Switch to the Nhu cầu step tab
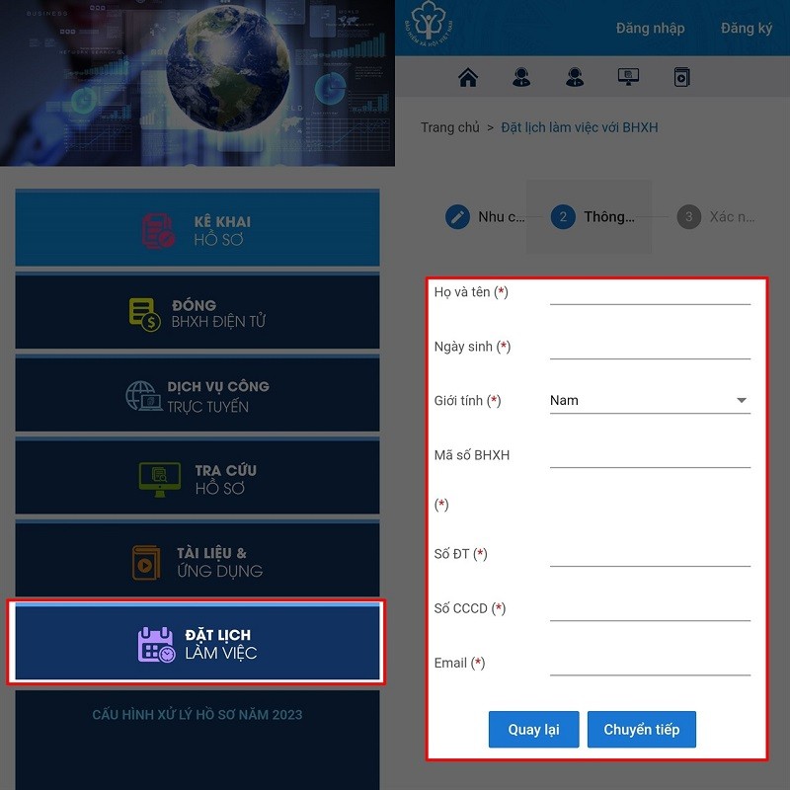Viewport: 790px width, 790px height. [457, 217]
